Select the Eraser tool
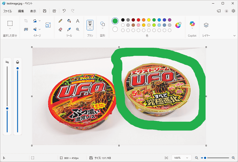Viewport: 238px width, 162px height. coord(60,29)
